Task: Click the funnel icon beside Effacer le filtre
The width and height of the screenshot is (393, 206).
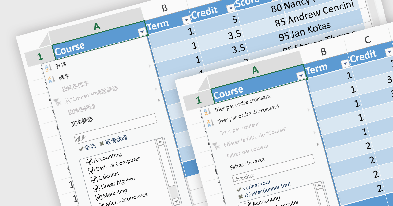Action: (x=216, y=146)
